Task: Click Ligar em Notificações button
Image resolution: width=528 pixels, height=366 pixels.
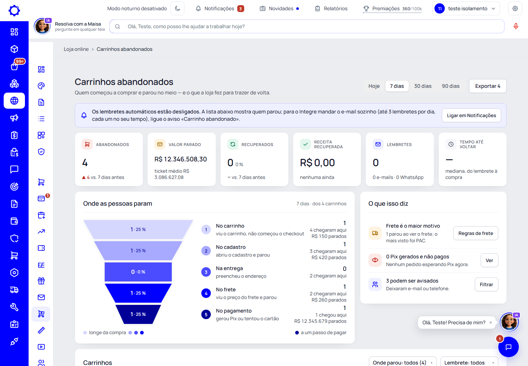Action: [x=472, y=115]
